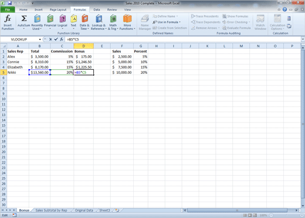This screenshot has height=218, width=305.
Task: Open the Sales Subtotal by Rep sheet
Action: coord(51,210)
